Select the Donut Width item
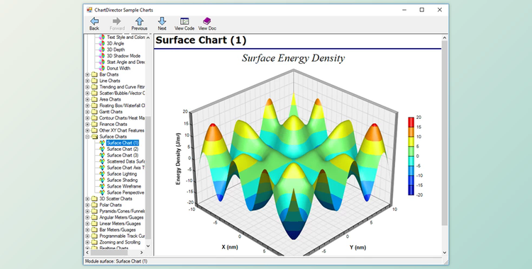The image size is (532, 269). pyautogui.click(x=118, y=68)
